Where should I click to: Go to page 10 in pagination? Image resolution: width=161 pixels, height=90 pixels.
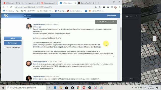[100, 22]
